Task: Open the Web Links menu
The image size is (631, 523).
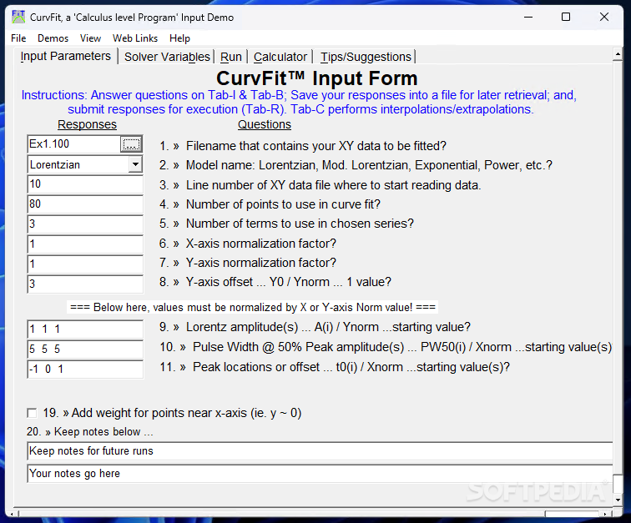Action: coord(135,38)
